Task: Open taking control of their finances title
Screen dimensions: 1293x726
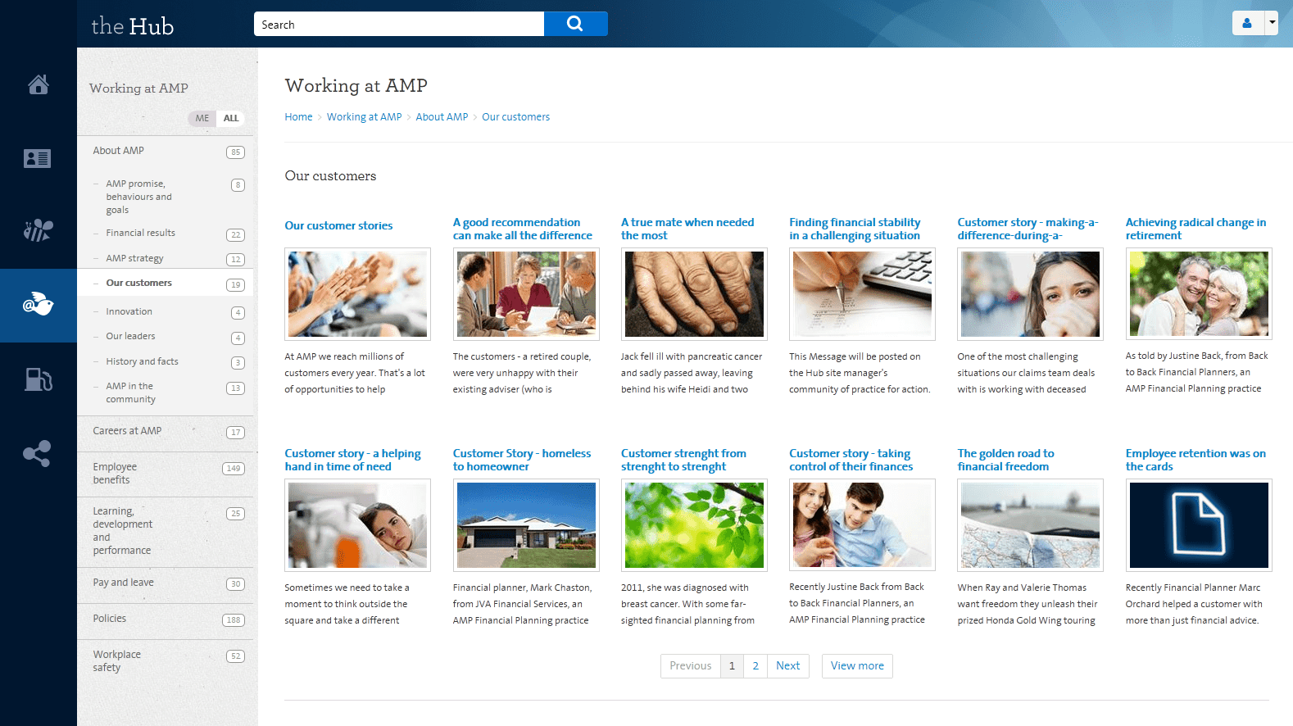Action: 851,460
